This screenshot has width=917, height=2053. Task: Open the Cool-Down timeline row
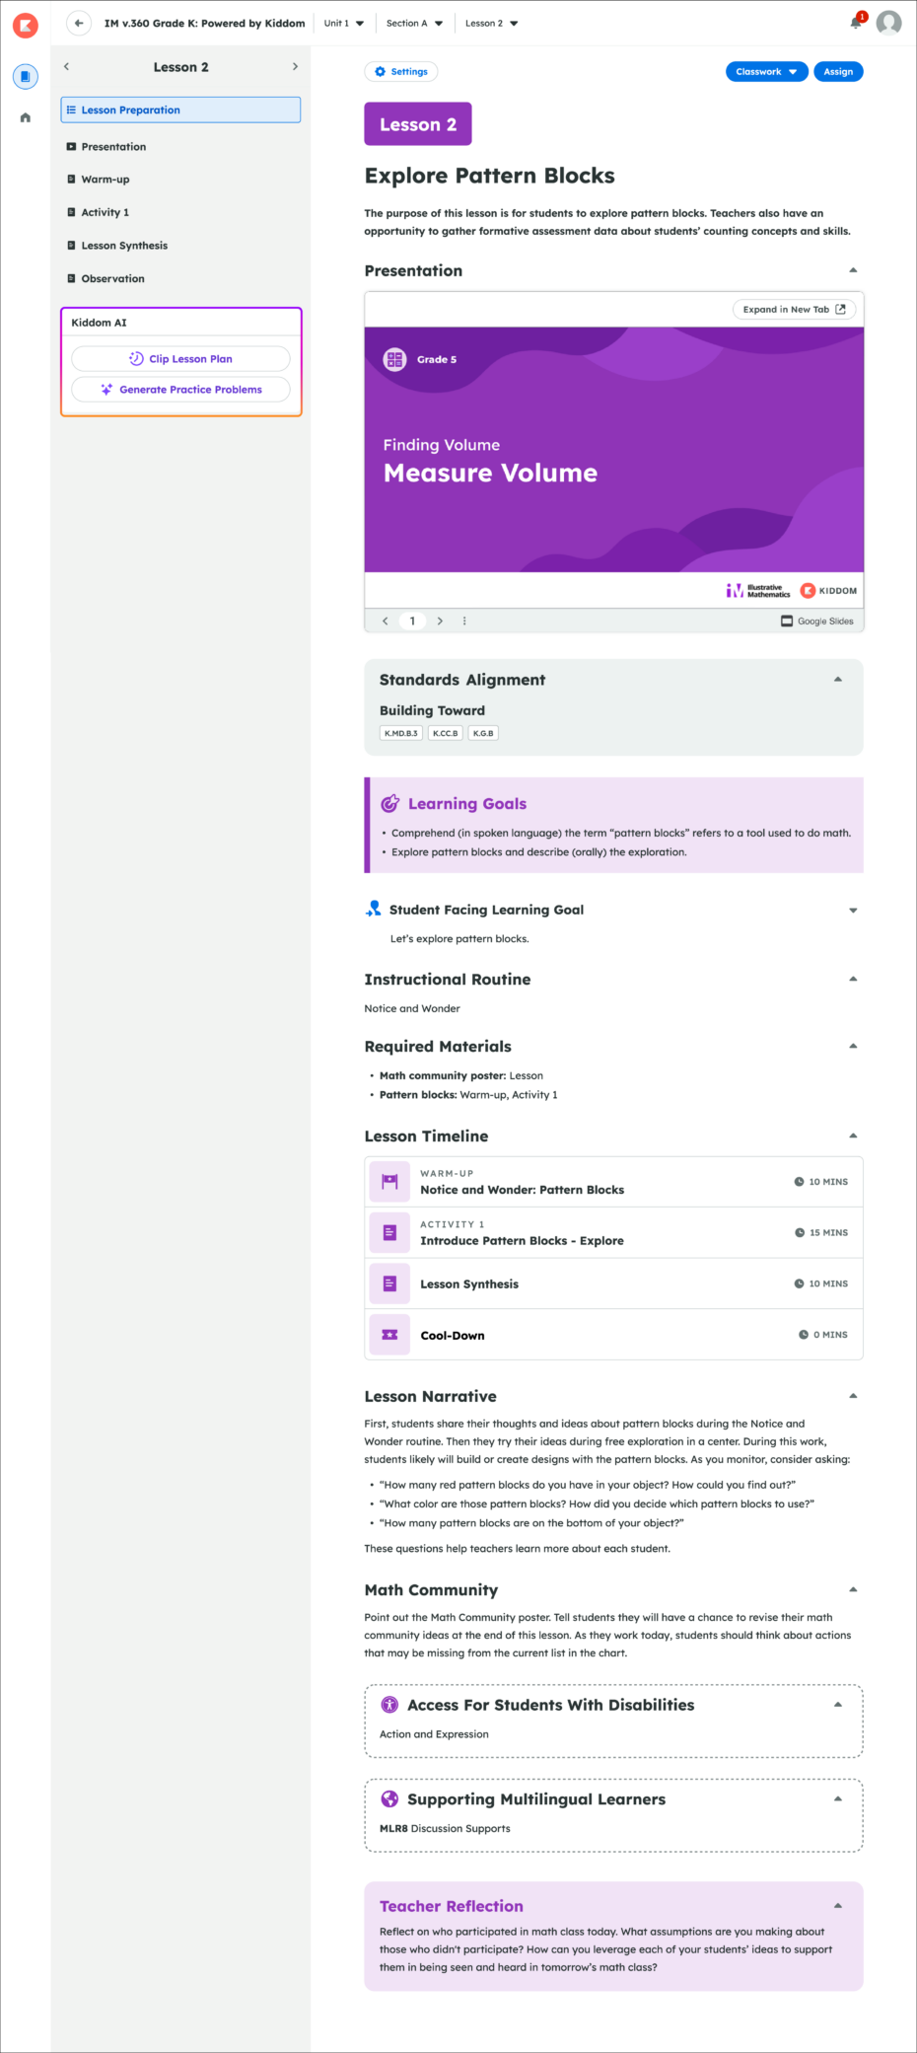613,1335
